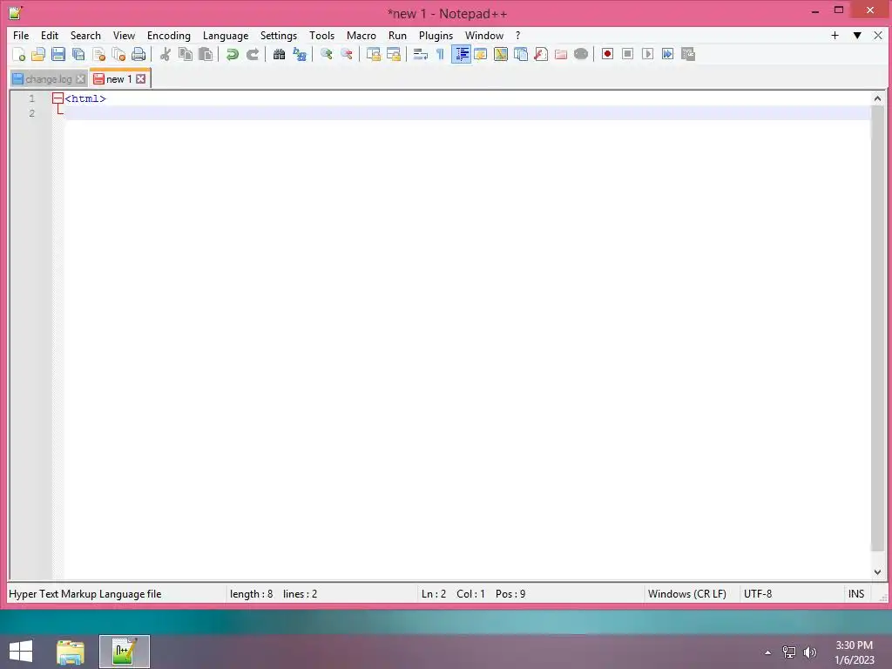
Task: Toggle synchronize vertical scrolling
Action: (x=373, y=54)
